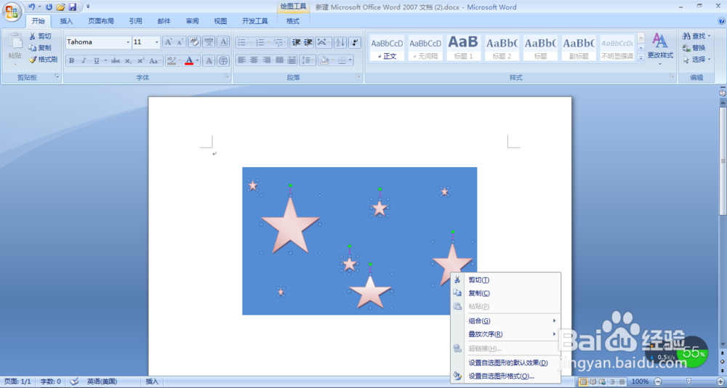Screen dimensions: 727x388
Task: Open the borders dropdown arrow
Action: (350, 60)
